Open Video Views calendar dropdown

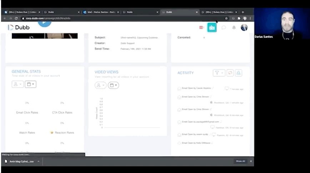coord(113,85)
